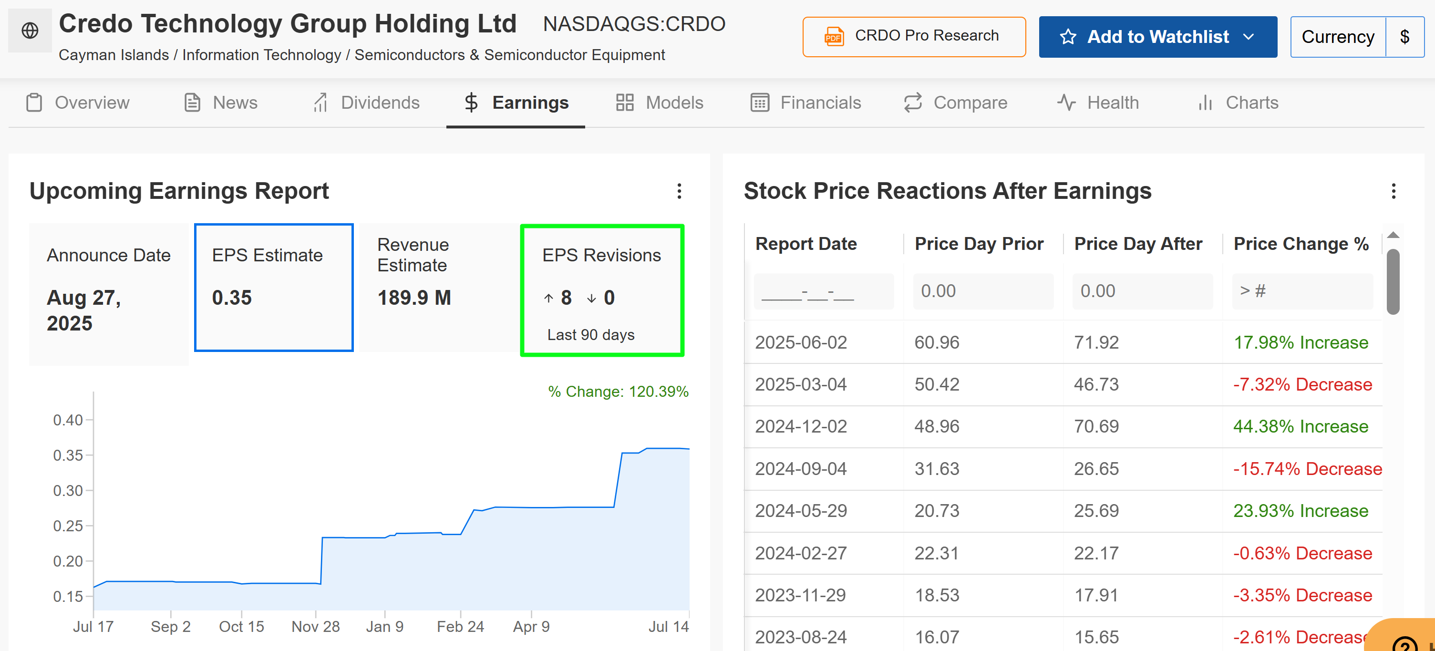Open Stock Price Reactions options menu

(1393, 191)
